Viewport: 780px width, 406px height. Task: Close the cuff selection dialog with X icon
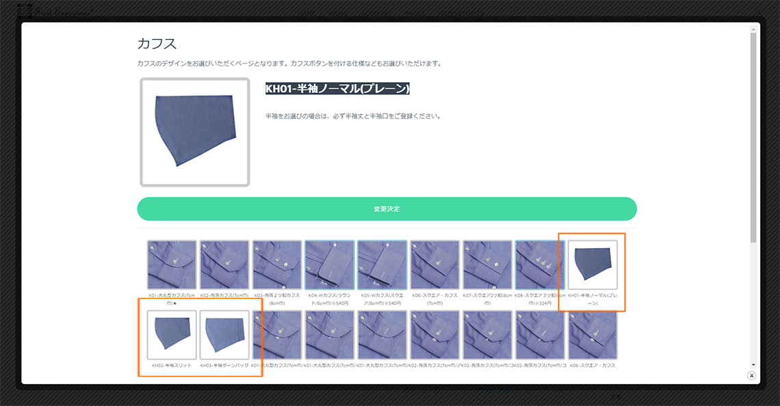[x=751, y=375]
